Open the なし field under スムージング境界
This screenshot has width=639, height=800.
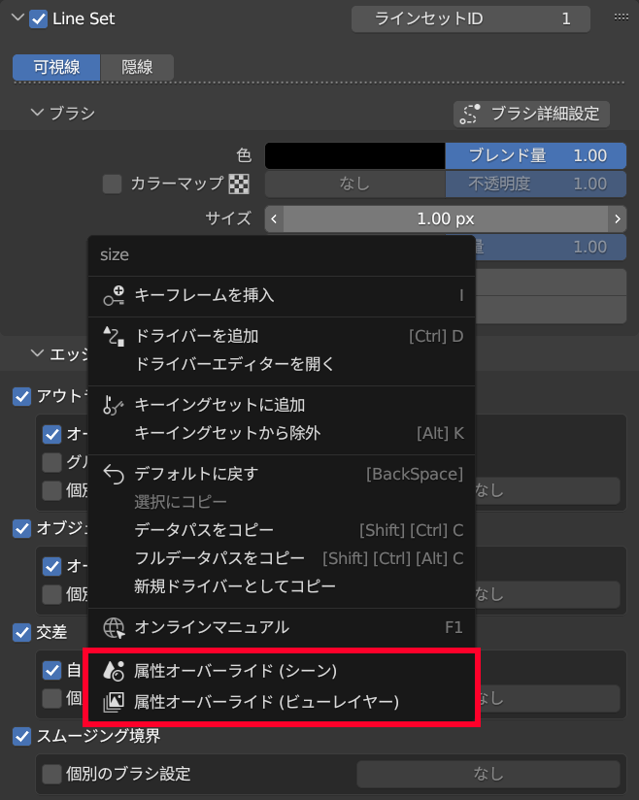[488, 774]
